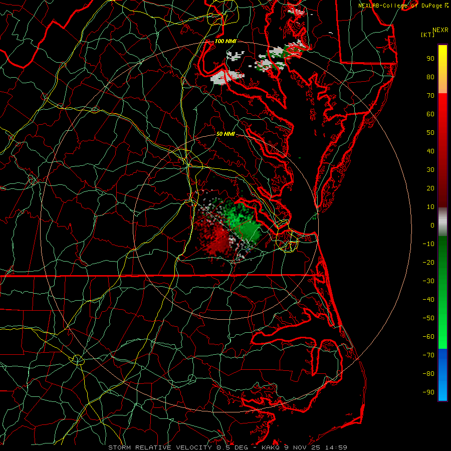The height and width of the screenshot is (451, 451).
Task: Select the 70 value on the velocity scale
Action: 430,96
